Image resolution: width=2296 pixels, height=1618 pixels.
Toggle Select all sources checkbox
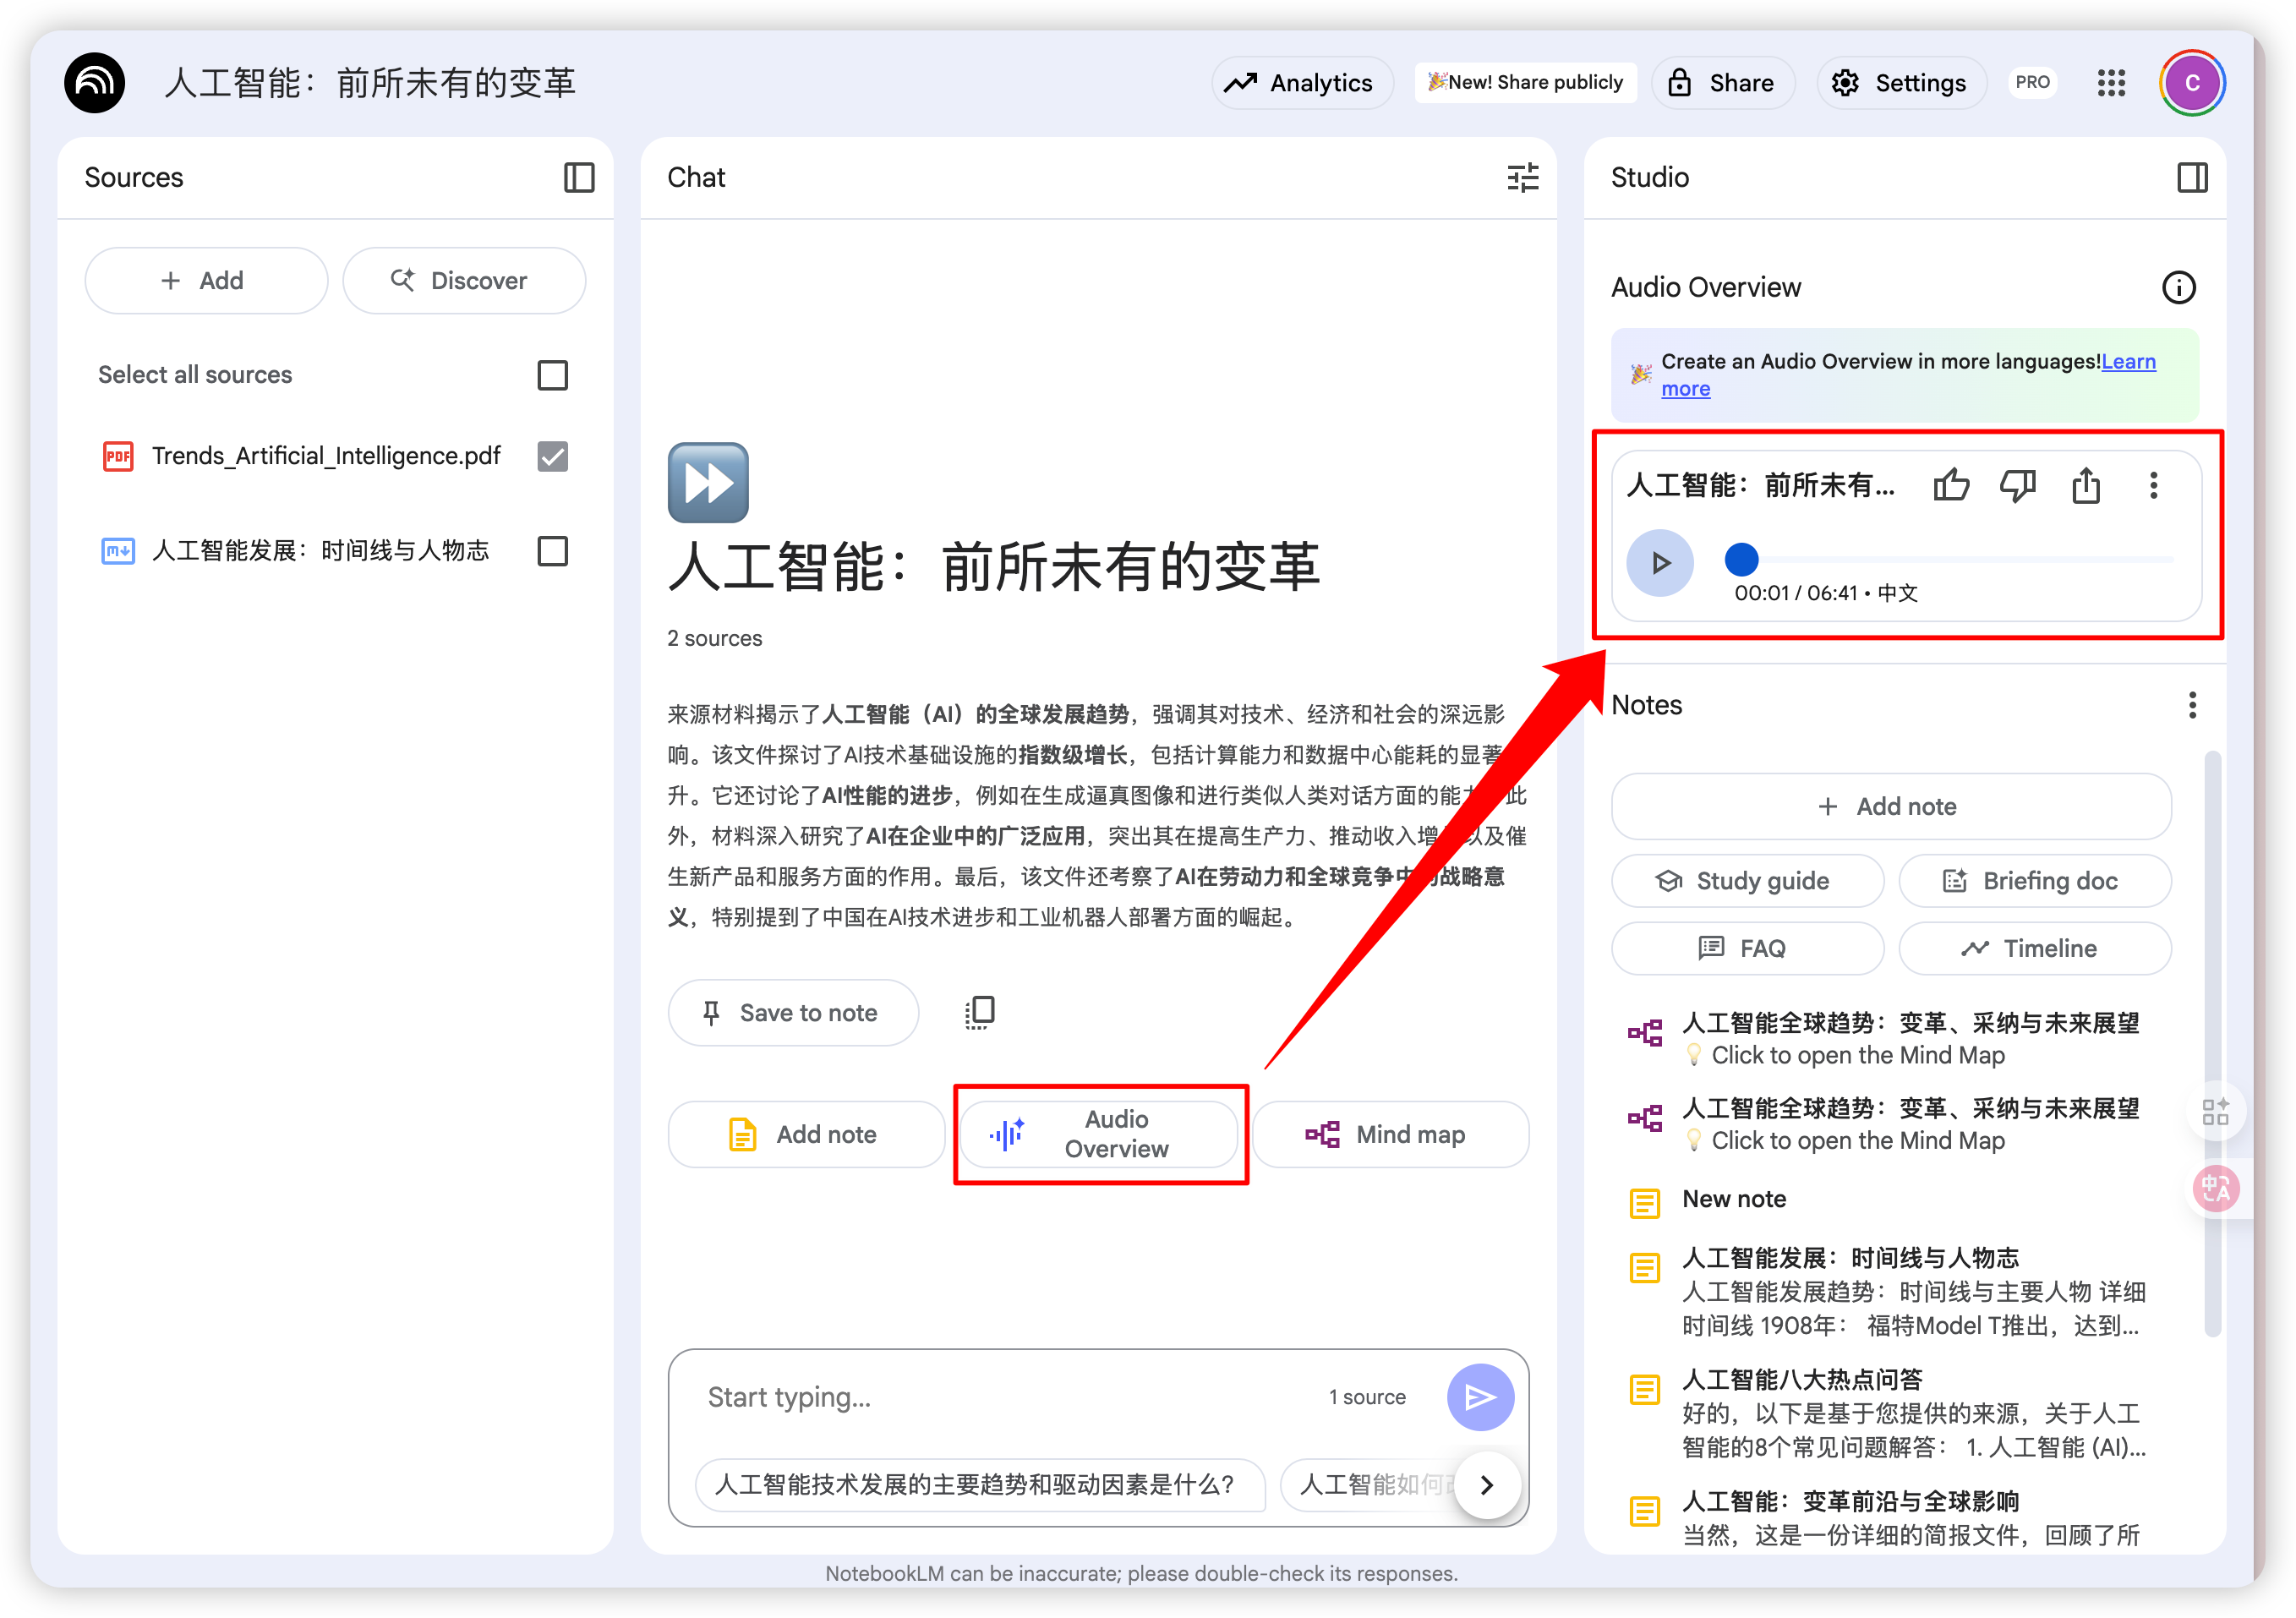[x=552, y=376]
